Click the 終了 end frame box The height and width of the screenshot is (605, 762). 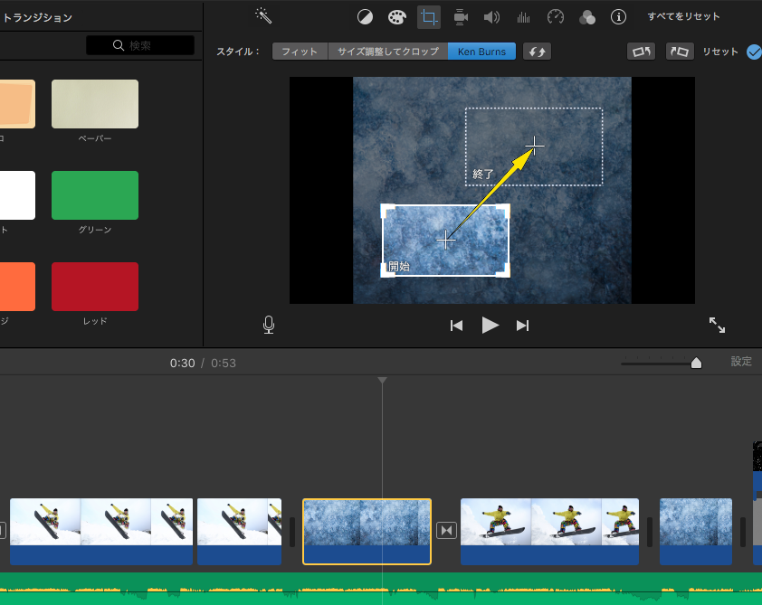534,147
